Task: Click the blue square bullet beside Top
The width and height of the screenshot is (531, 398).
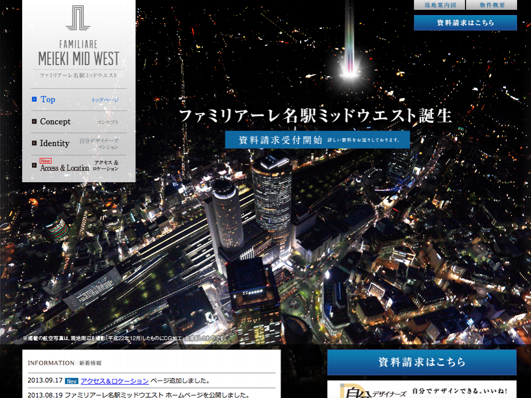Action: click(34, 100)
